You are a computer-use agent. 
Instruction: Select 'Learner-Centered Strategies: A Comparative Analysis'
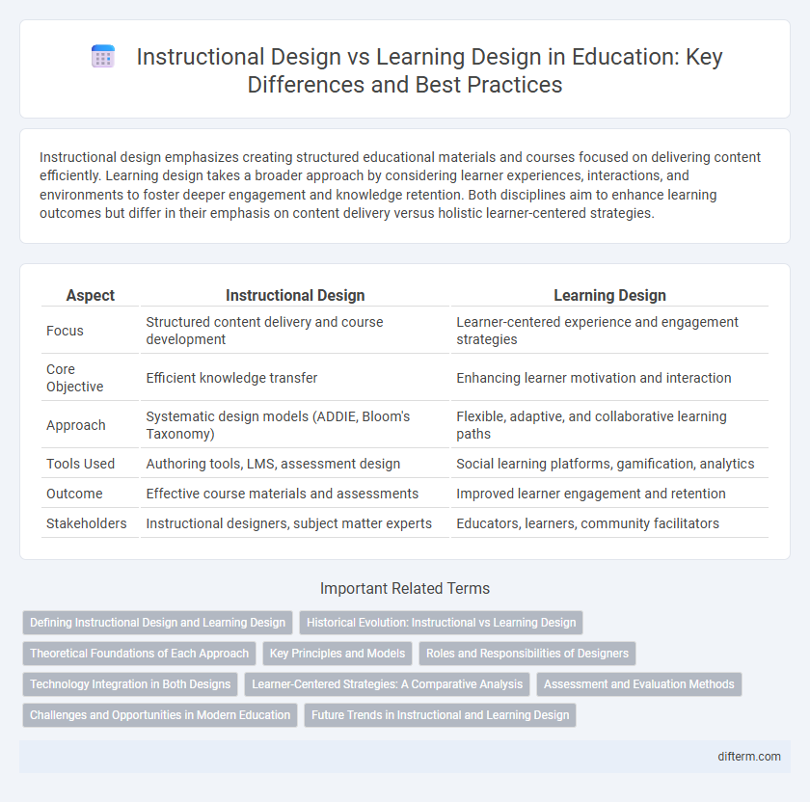point(388,684)
